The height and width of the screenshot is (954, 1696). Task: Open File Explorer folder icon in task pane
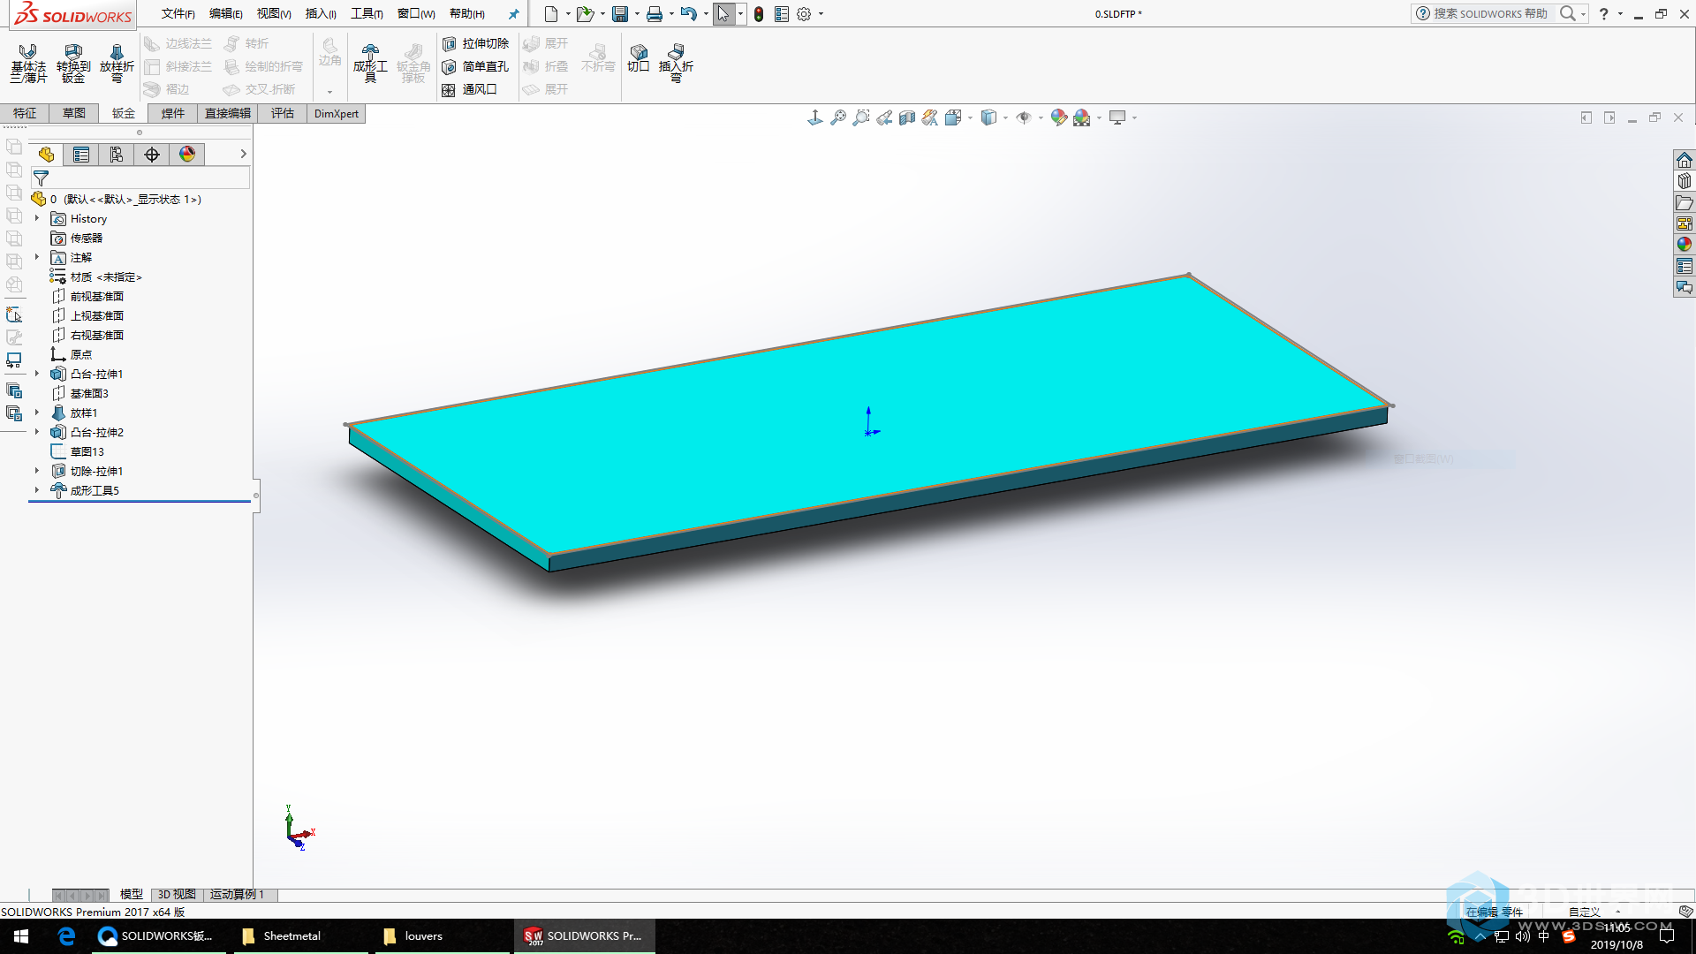point(1685,202)
